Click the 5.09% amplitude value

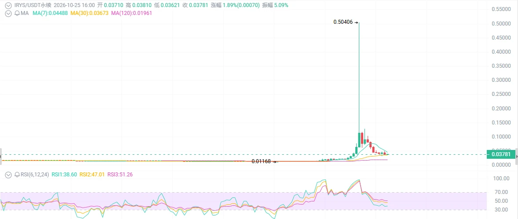point(281,5)
